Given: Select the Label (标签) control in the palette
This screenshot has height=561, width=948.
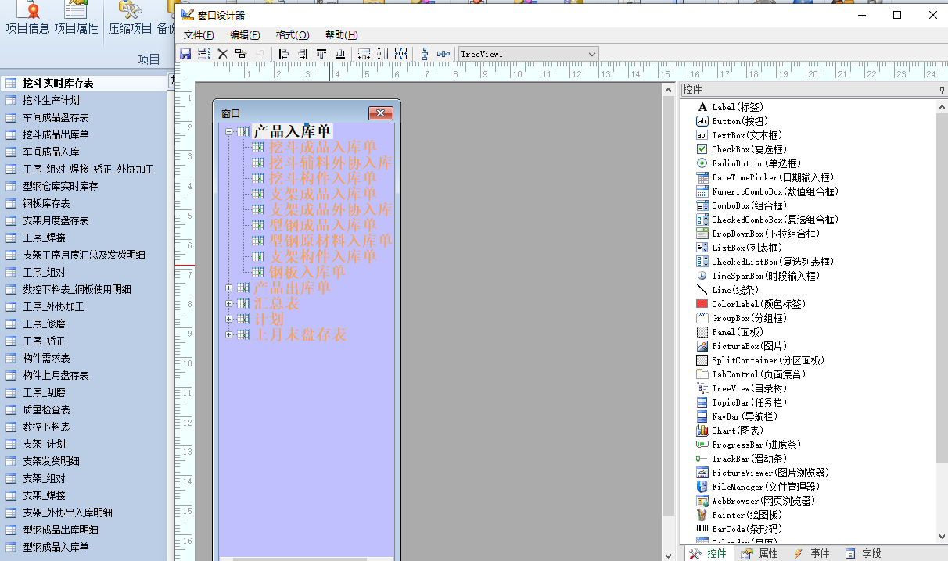Looking at the screenshot, I should tap(730, 107).
